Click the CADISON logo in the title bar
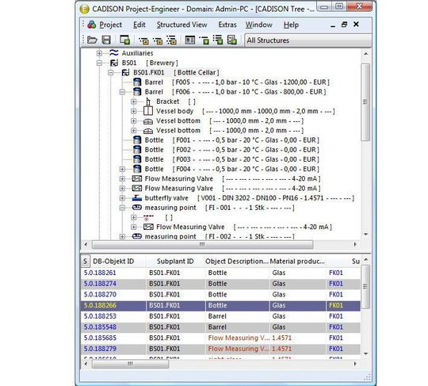 point(85,9)
